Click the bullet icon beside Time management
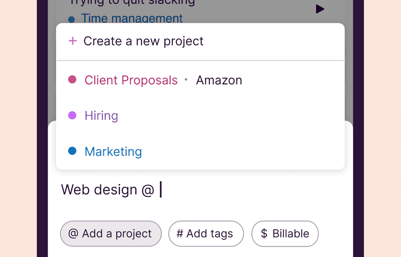This screenshot has height=257, width=401. (72, 19)
